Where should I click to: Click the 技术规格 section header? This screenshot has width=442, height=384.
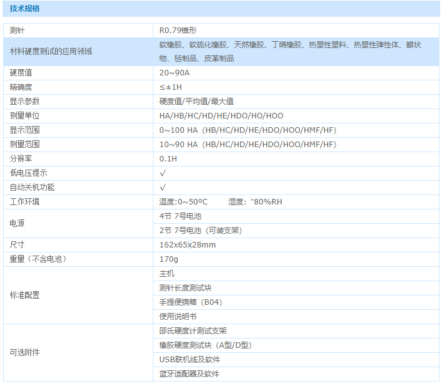coord(26,9)
